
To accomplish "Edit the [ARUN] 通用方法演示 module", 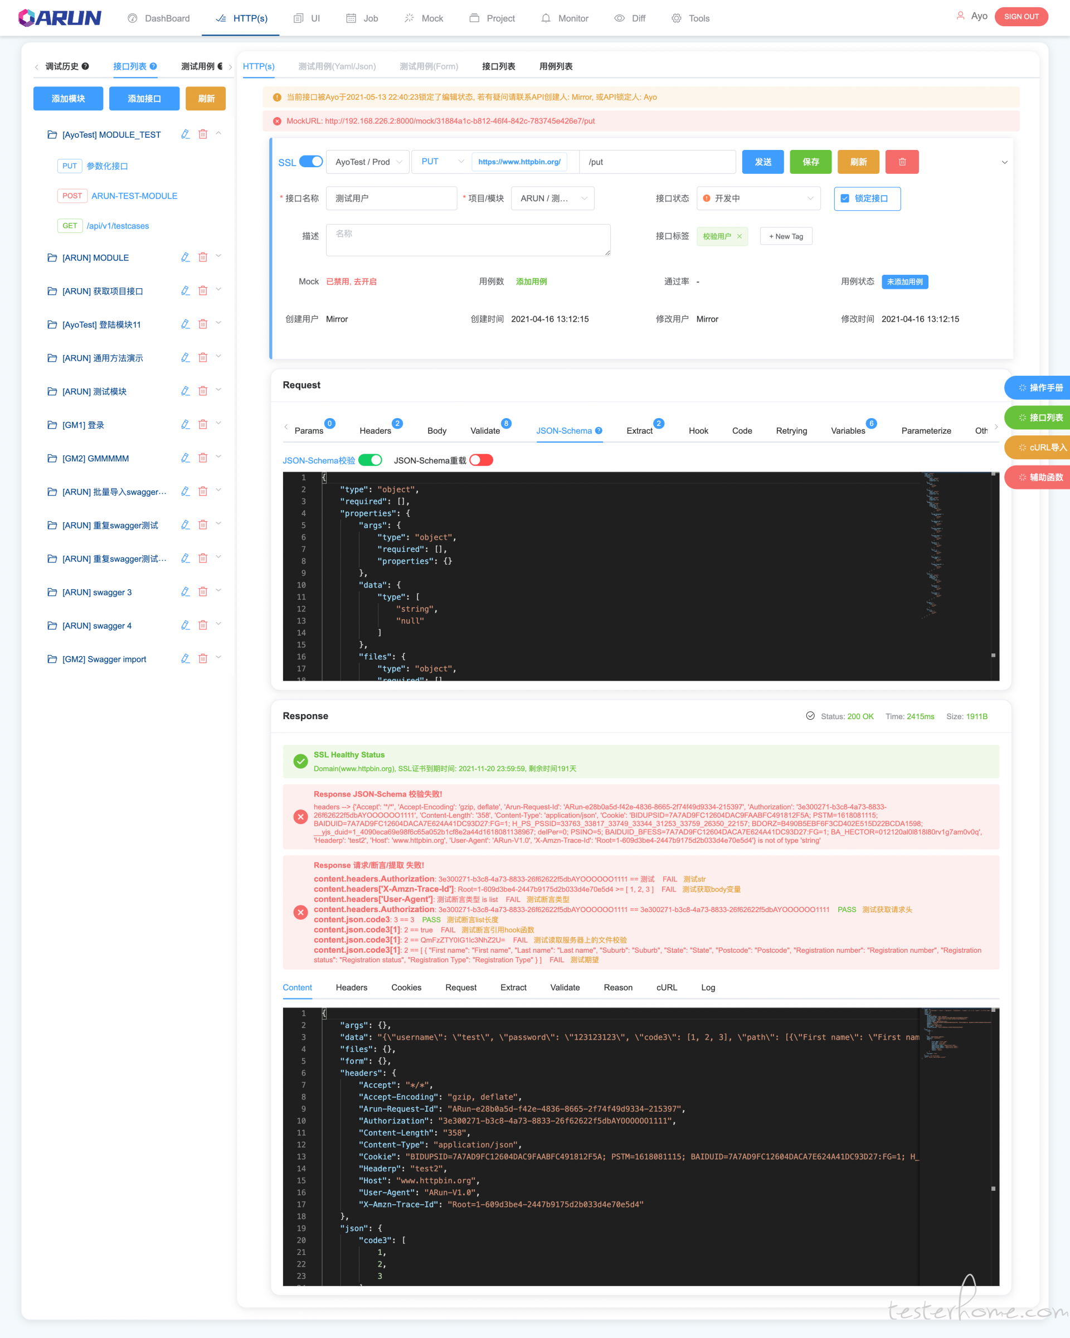I will pyautogui.click(x=185, y=357).
